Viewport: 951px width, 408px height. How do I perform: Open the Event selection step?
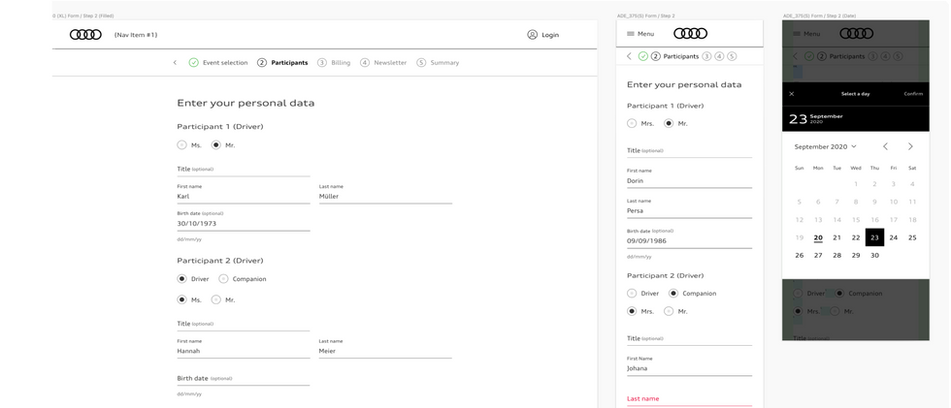225,63
